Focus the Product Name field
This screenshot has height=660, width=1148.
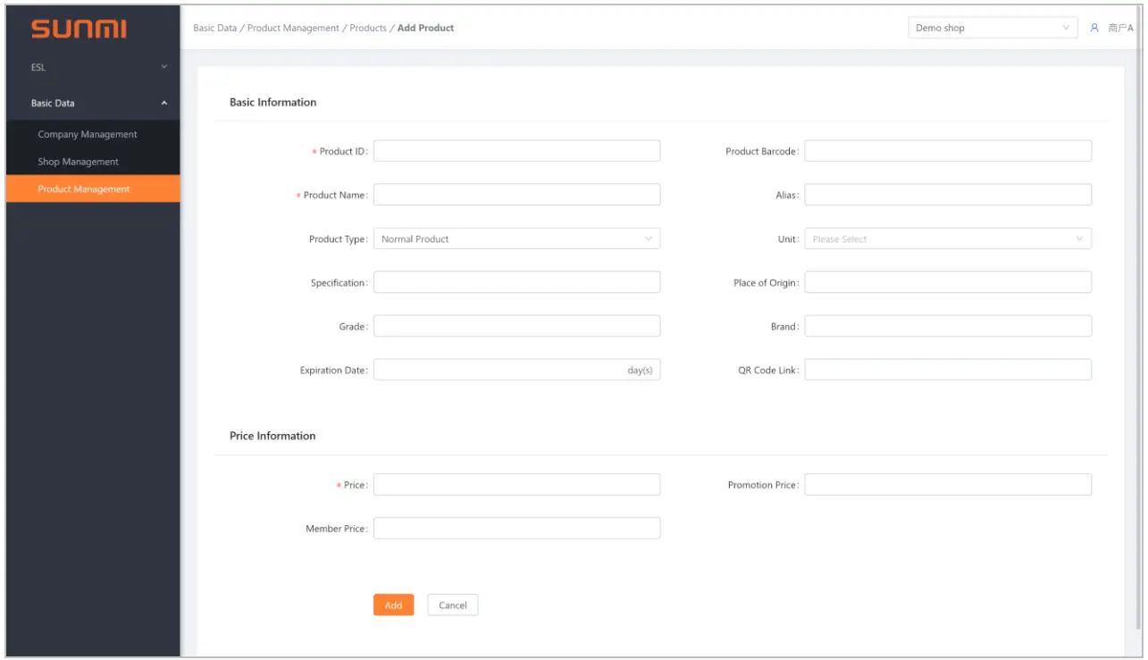point(516,195)
